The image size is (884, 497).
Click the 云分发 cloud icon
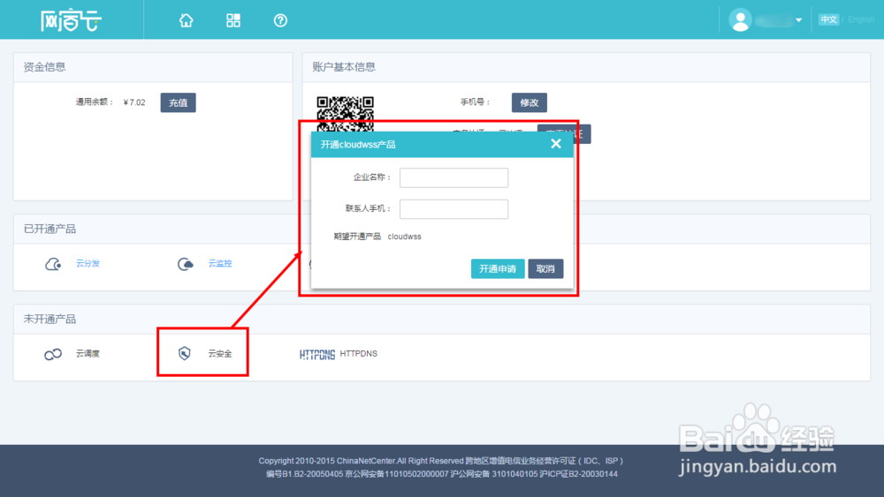tap(53, 263)
